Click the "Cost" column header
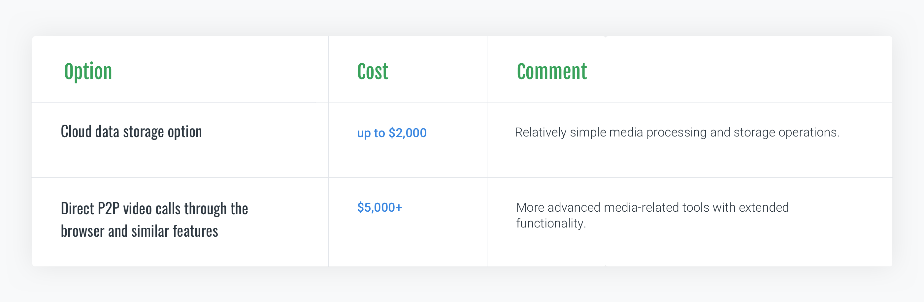 372,72
